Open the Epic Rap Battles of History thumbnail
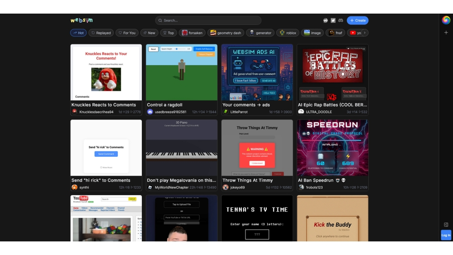Viewport: 453px width, 255px height. click(x=333, y=72)
